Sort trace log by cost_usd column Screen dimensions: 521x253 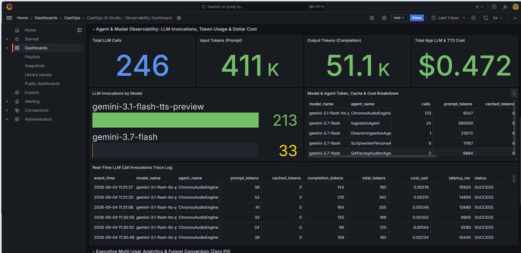pyautogui.click(x=419, y=178)
